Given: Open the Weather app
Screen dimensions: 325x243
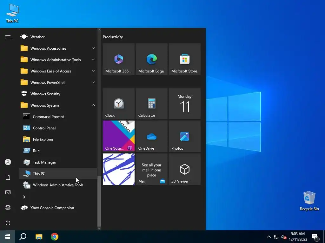Looking at the screenshot, I should click(x=58, y=37).
